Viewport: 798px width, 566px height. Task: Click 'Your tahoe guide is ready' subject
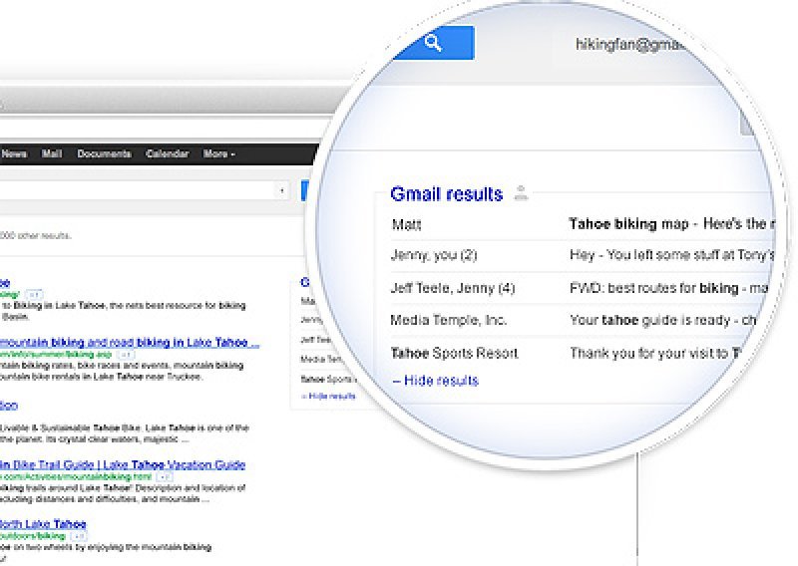coord(650,321)
